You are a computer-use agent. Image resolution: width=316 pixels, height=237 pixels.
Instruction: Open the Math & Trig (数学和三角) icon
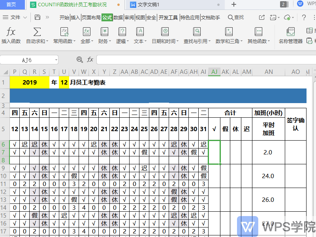pyautogui.click(x=229, y=32)
